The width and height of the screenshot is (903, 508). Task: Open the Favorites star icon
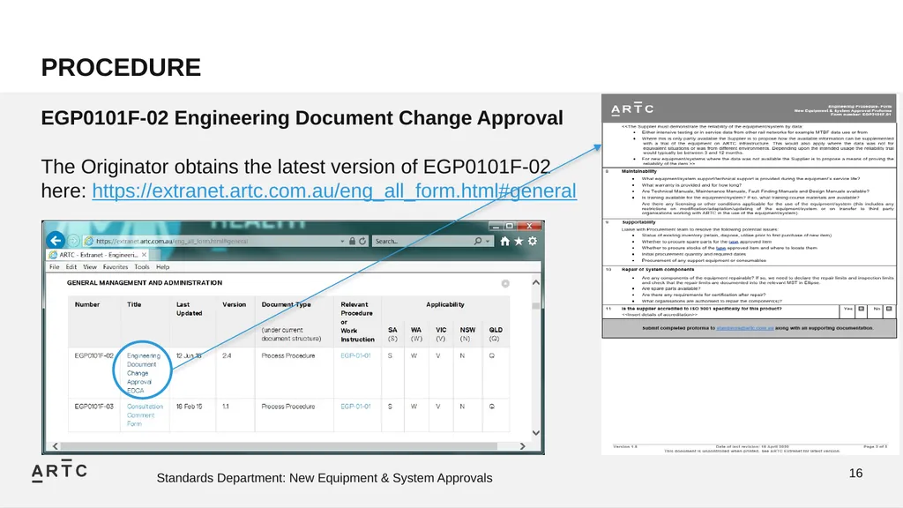pos(519,242)
